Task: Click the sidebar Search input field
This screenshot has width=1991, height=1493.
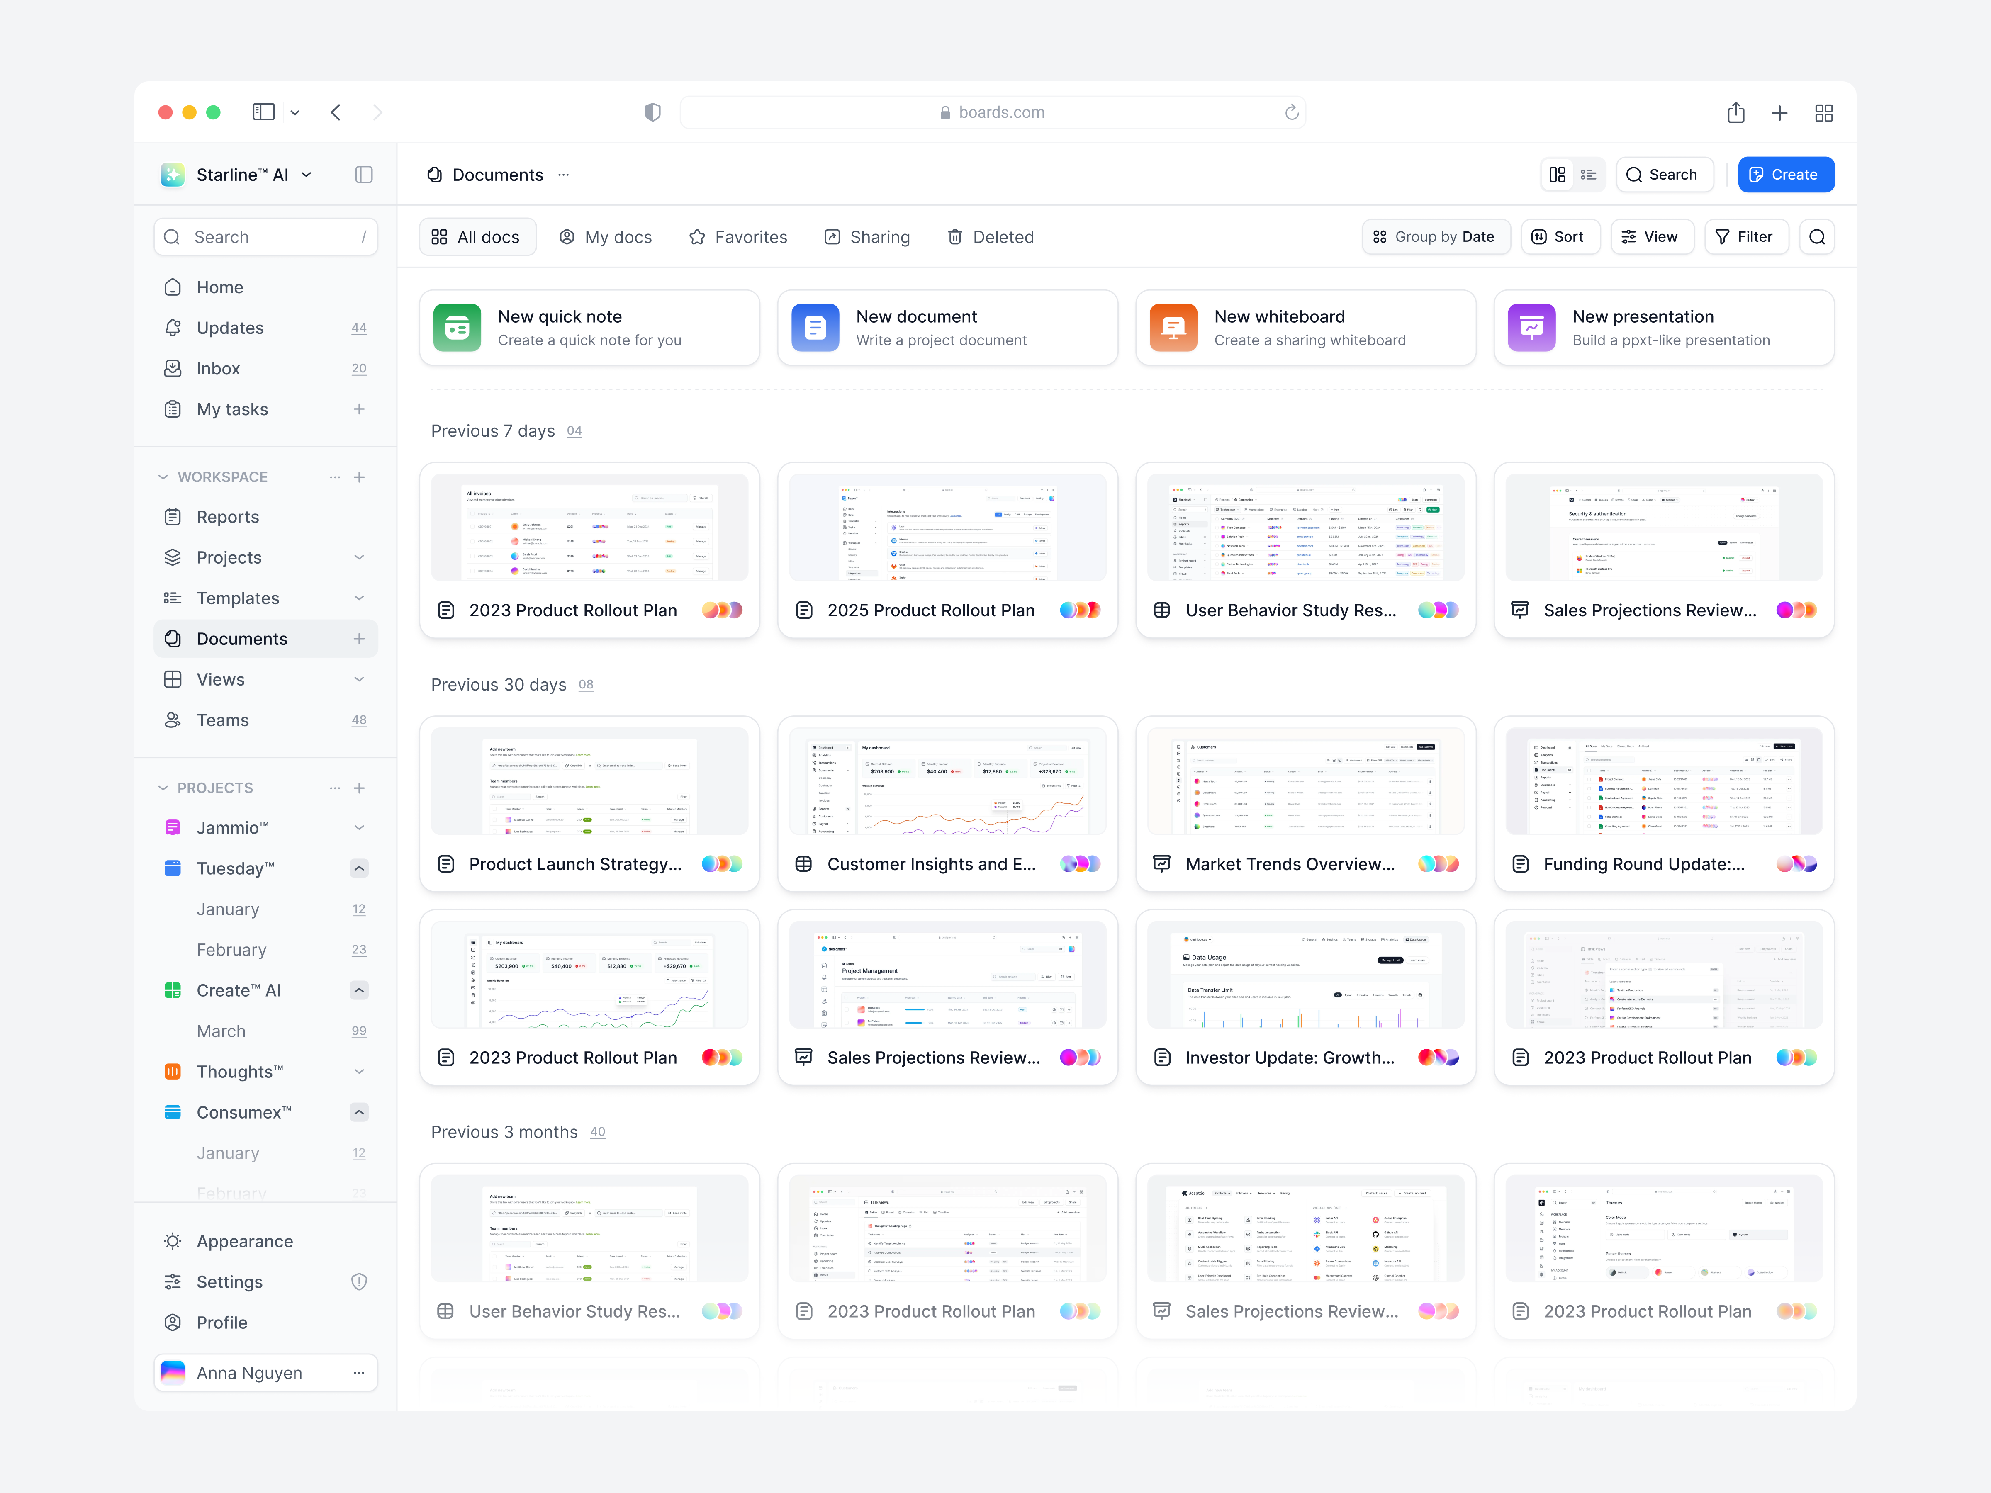Action: 265,237
